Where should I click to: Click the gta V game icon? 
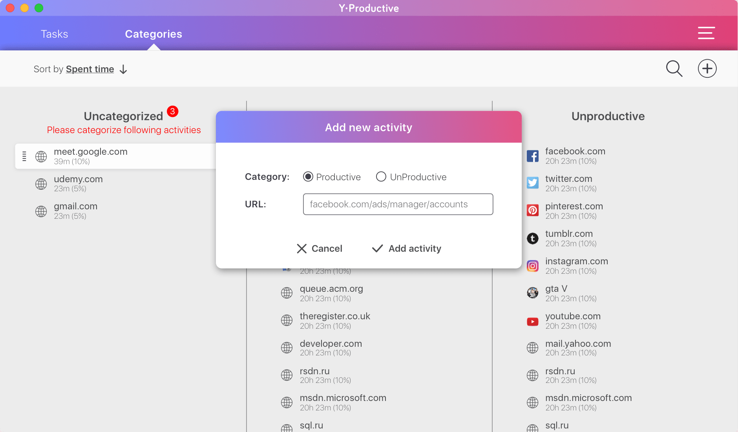pos(533,293)
